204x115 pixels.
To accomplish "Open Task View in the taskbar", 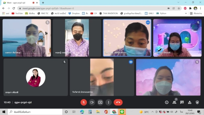I will click(74, 112).
